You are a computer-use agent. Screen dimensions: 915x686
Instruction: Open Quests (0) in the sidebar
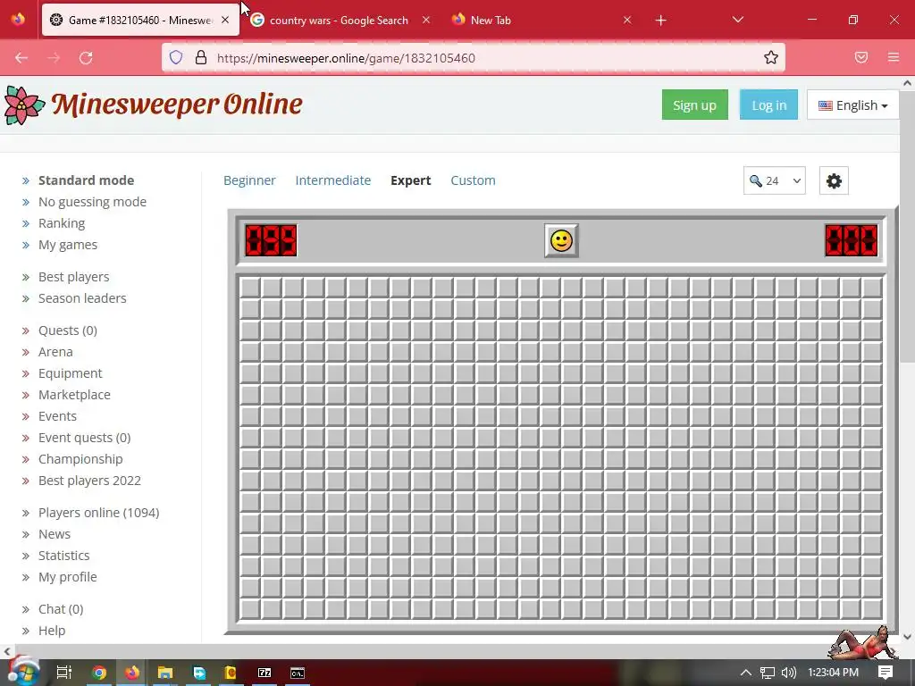tap(68, 330)
